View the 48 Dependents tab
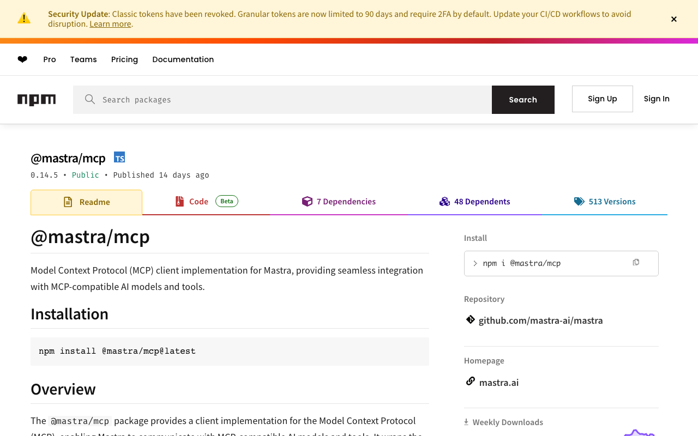This screenshot has width=698, height=436. pos(475,202)
